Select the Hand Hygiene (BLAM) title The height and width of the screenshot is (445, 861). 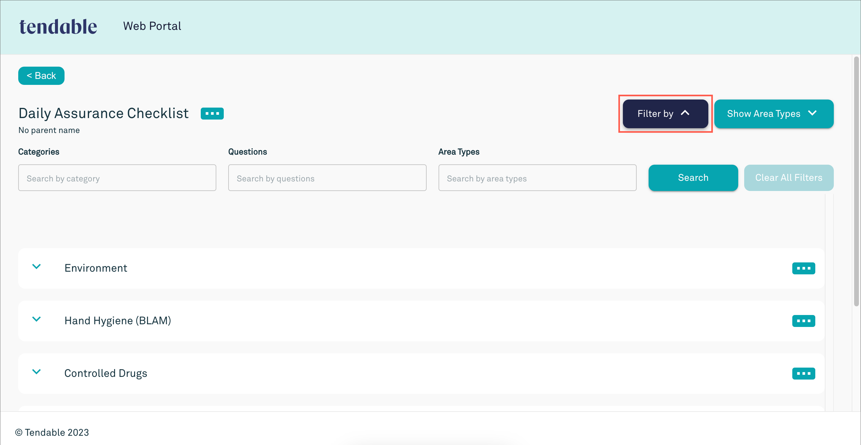pos(118,320)
